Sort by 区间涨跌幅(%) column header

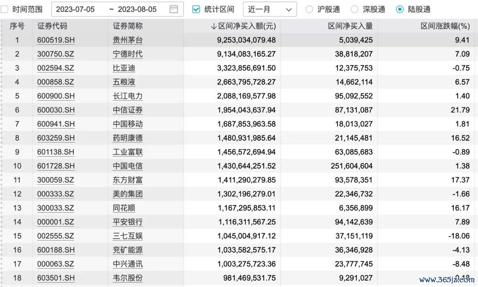click(445, 26)
